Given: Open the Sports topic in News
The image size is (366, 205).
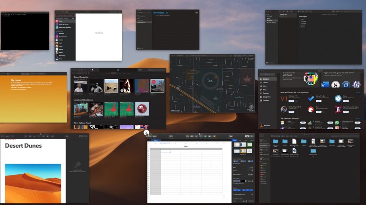Looking at the screenshot, I should pyautogui.click(x=65, y=53).
